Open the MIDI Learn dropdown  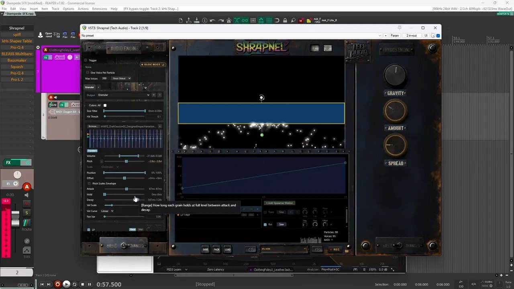point(177,270)
